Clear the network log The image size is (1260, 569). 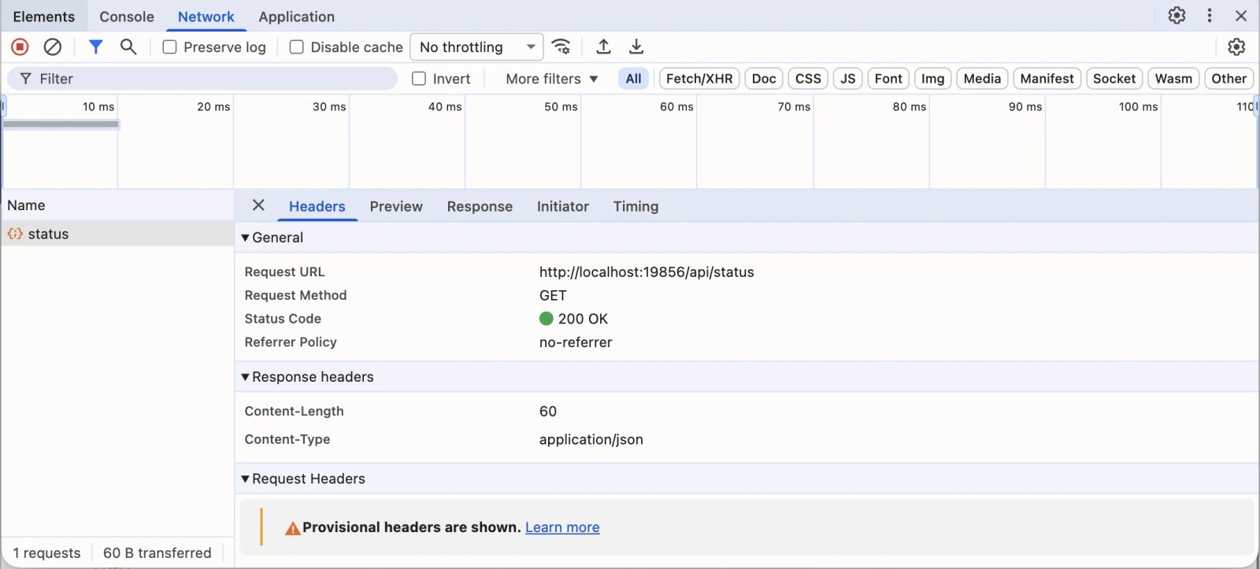(53, 47)
